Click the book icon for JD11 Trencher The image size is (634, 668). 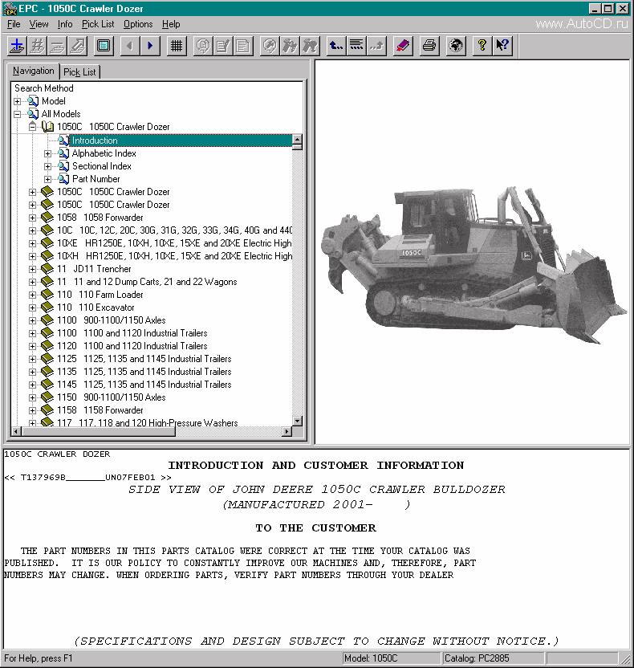[x=47, y=269]
